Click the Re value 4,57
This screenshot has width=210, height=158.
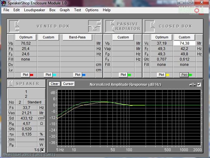[x=27, y=124]
